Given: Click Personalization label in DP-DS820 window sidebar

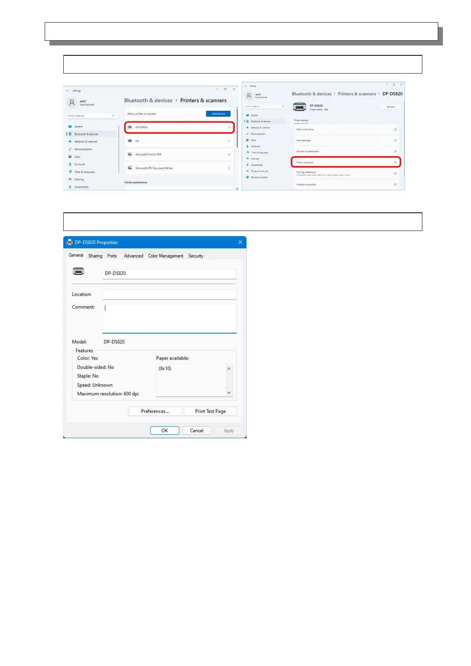Looking at the screenshot, I should tap(258, 134).
